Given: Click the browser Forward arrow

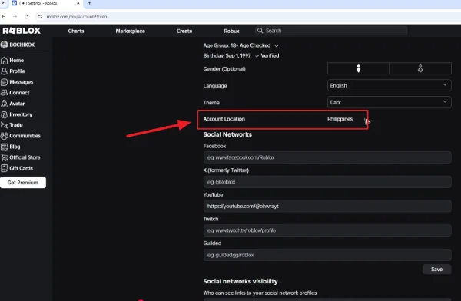Looking at the screenshot, I should coord(15,17).
